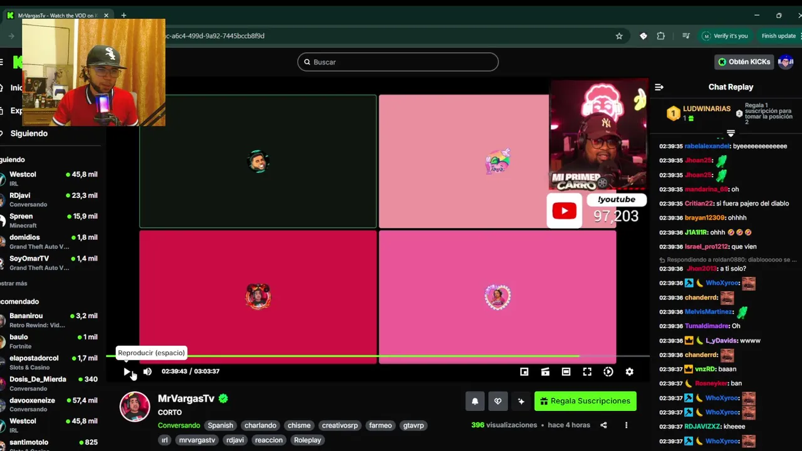Open the Conversando category link
802x451 pixels.
pos(179,425)
